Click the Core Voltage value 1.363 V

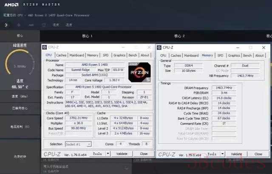point(114,80)
